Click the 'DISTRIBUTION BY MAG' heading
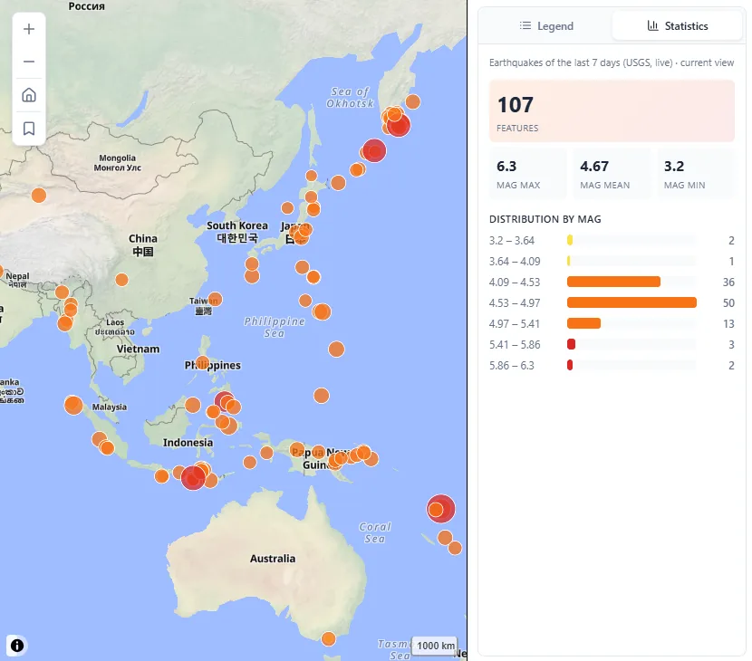Image resolution: width=752 pixels, height=661 pixels. click(545, 219)
